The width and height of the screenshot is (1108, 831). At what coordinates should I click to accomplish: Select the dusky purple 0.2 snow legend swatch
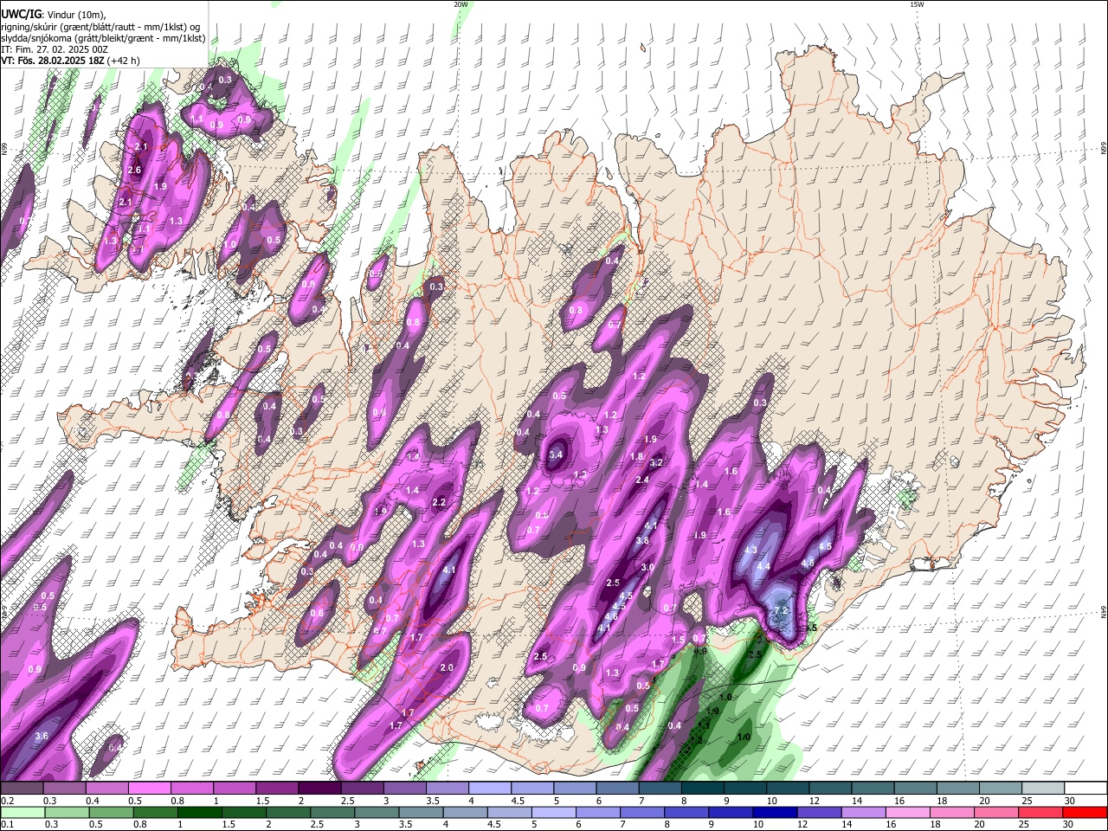[22, 788]
